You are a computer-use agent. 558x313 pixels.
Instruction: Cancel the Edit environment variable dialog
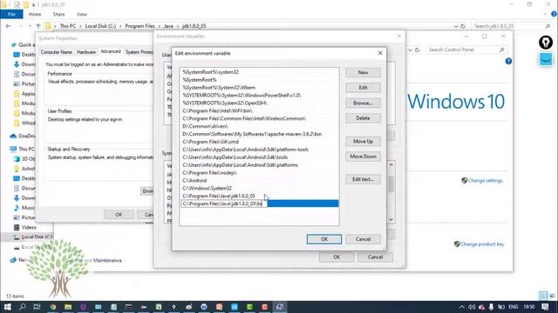(363, 239)
